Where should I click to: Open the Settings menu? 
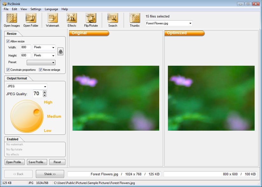coord(36,9)
